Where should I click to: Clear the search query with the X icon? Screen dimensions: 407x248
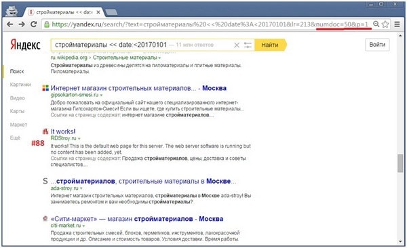tap(237, 45)
